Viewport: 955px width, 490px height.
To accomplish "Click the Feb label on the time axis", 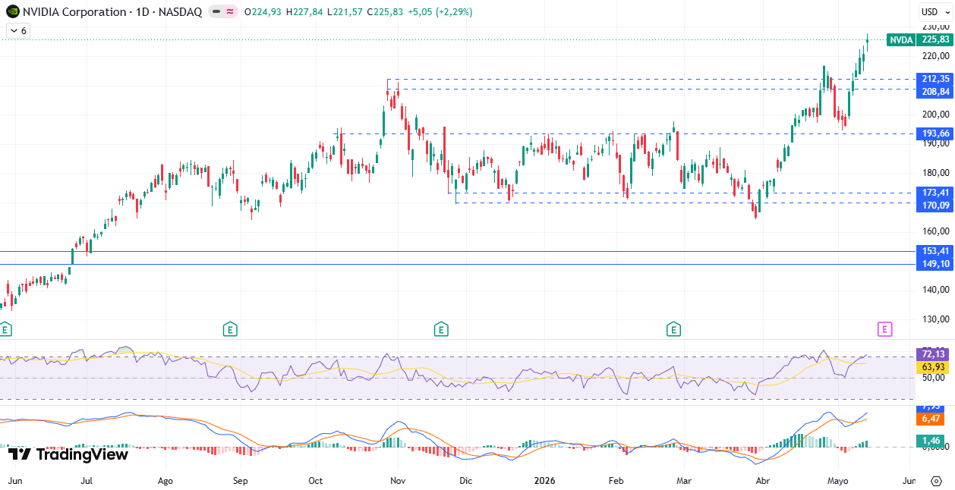I will 616,481.
